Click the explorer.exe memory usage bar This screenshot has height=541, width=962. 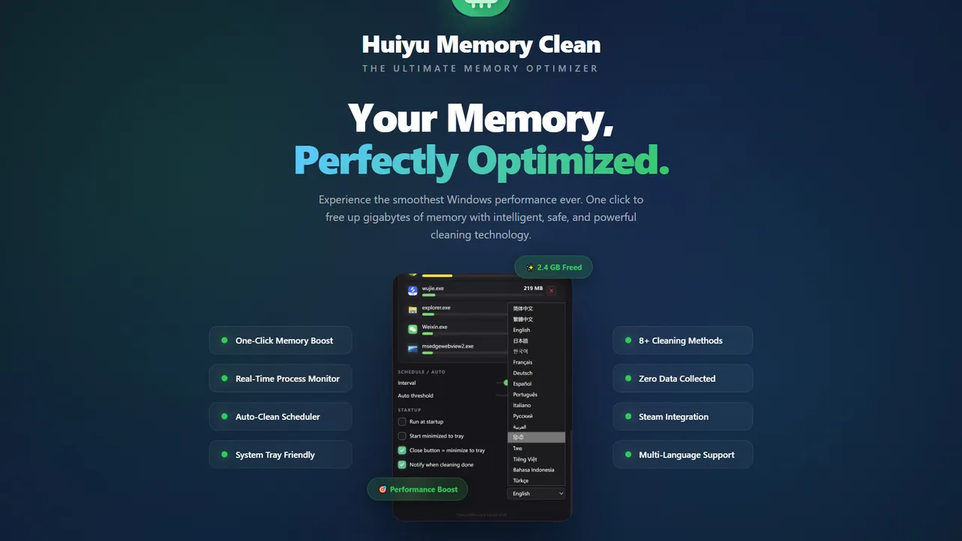pos(464,314)
